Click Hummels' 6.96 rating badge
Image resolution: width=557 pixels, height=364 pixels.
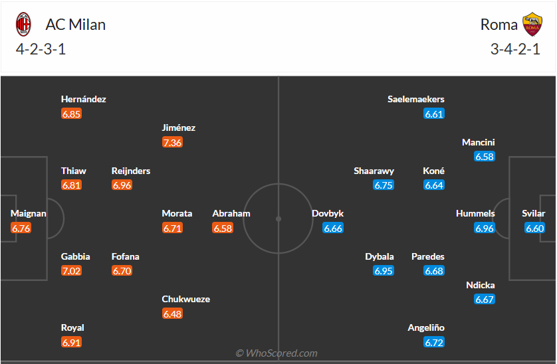point(485,228)
